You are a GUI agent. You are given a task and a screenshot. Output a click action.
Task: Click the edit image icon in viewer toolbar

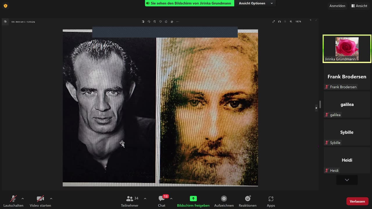pos(143,21)
